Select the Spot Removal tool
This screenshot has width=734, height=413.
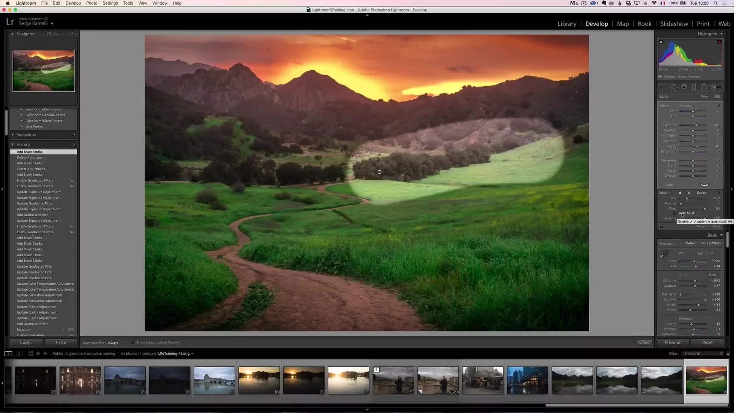pyautogui.click(x=674, y=87)
